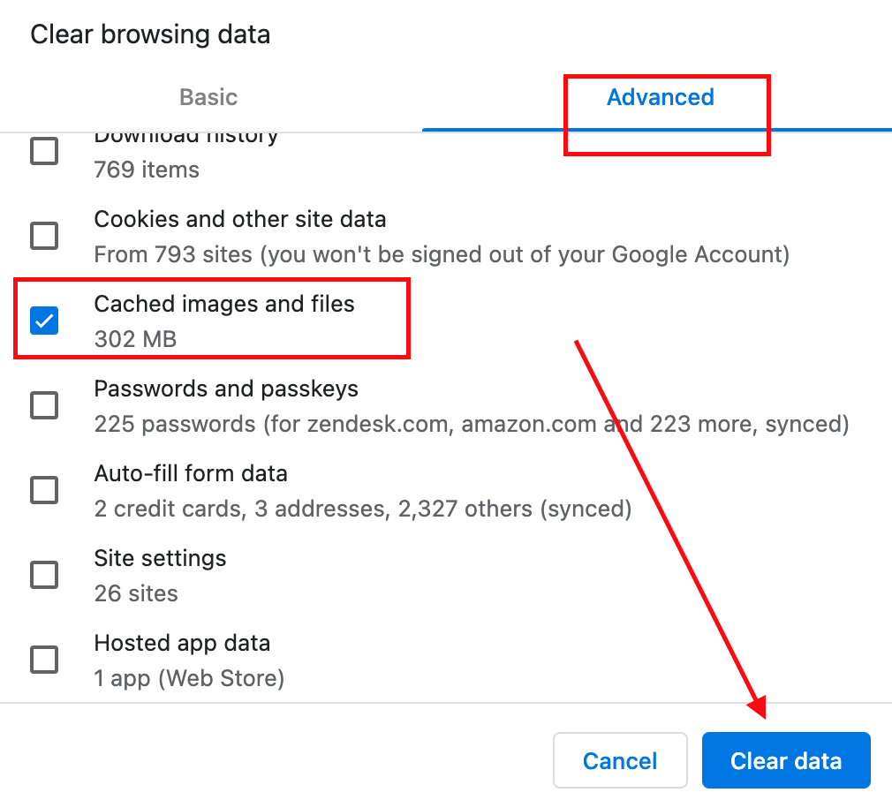This screenshot has width=892, height=800.
Task: Toggle the Auto-fill form data checkbox
Action: click(44, 490)
